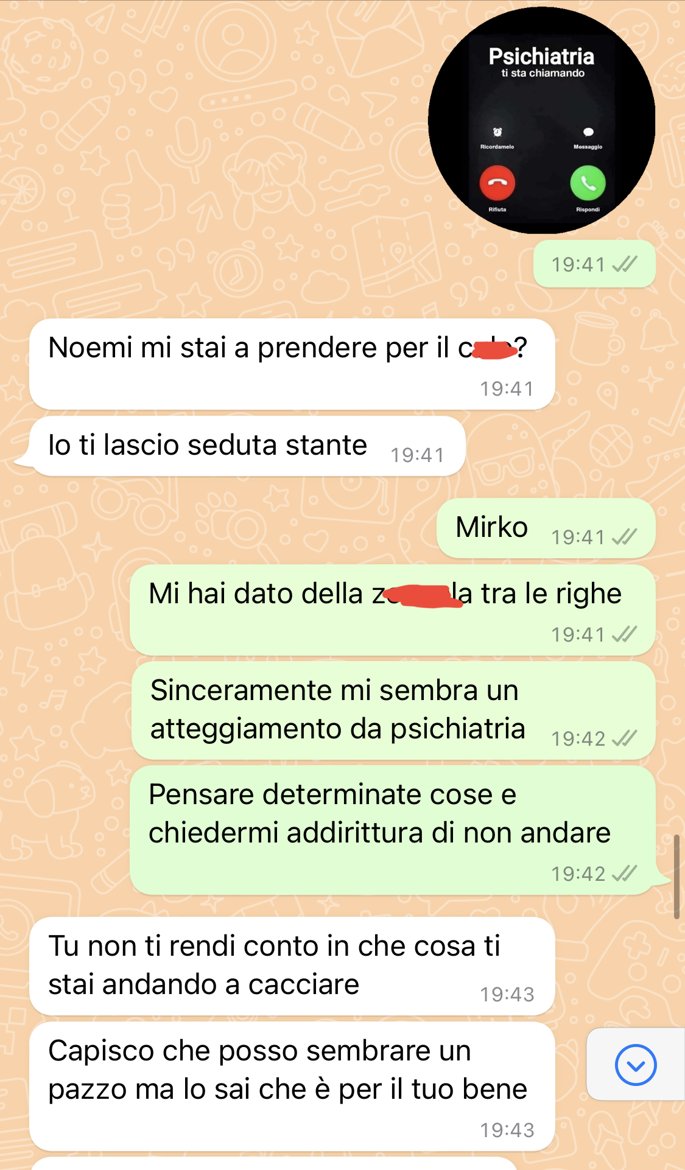Viewport: 685px width, 1170px height.
Task: Tap the green Rispondi answer call icon
Action: [x=588, y=183]
